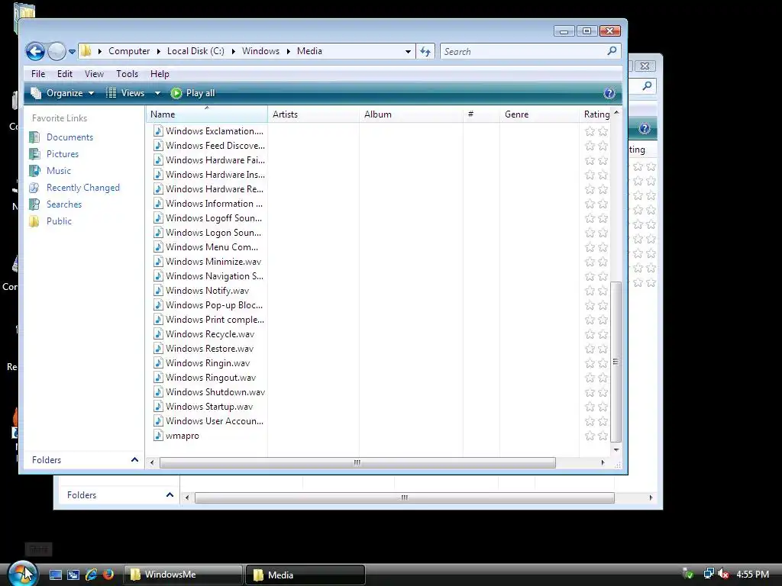
Task: Click Show Desktop quick launch icon
Action: [x=55, y=575]
